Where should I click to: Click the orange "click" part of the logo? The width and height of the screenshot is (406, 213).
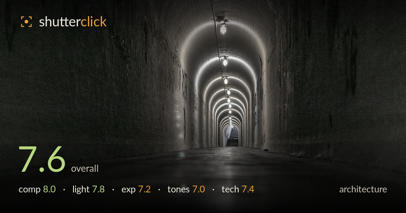pyautogui.click(x=94, y=22)
